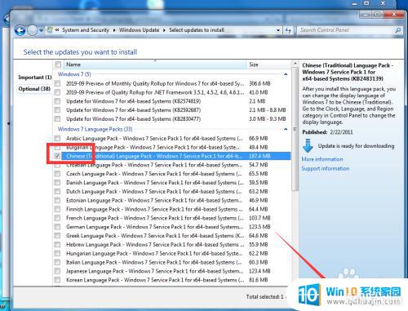Check 2019-09 .NET Framework Quality Rollup preview
The height and width of the screenshot is (311, 408).
coord(57,92)
